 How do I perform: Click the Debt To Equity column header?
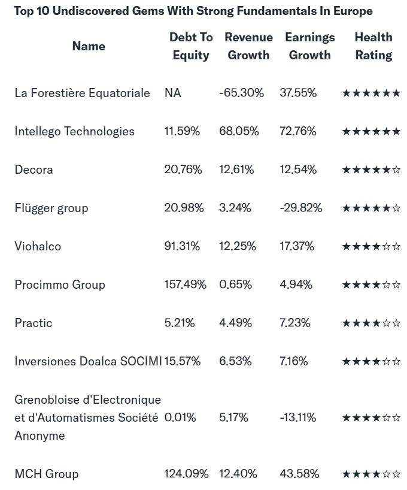[x=191, y=46]
